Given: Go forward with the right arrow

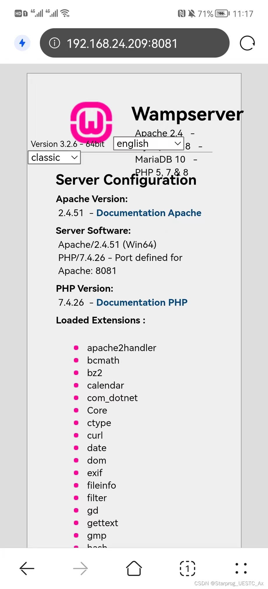Looking at the screenshot, I should pyautogui.click(x=80, y=568).
